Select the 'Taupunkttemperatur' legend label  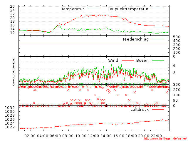coord(128,9)
